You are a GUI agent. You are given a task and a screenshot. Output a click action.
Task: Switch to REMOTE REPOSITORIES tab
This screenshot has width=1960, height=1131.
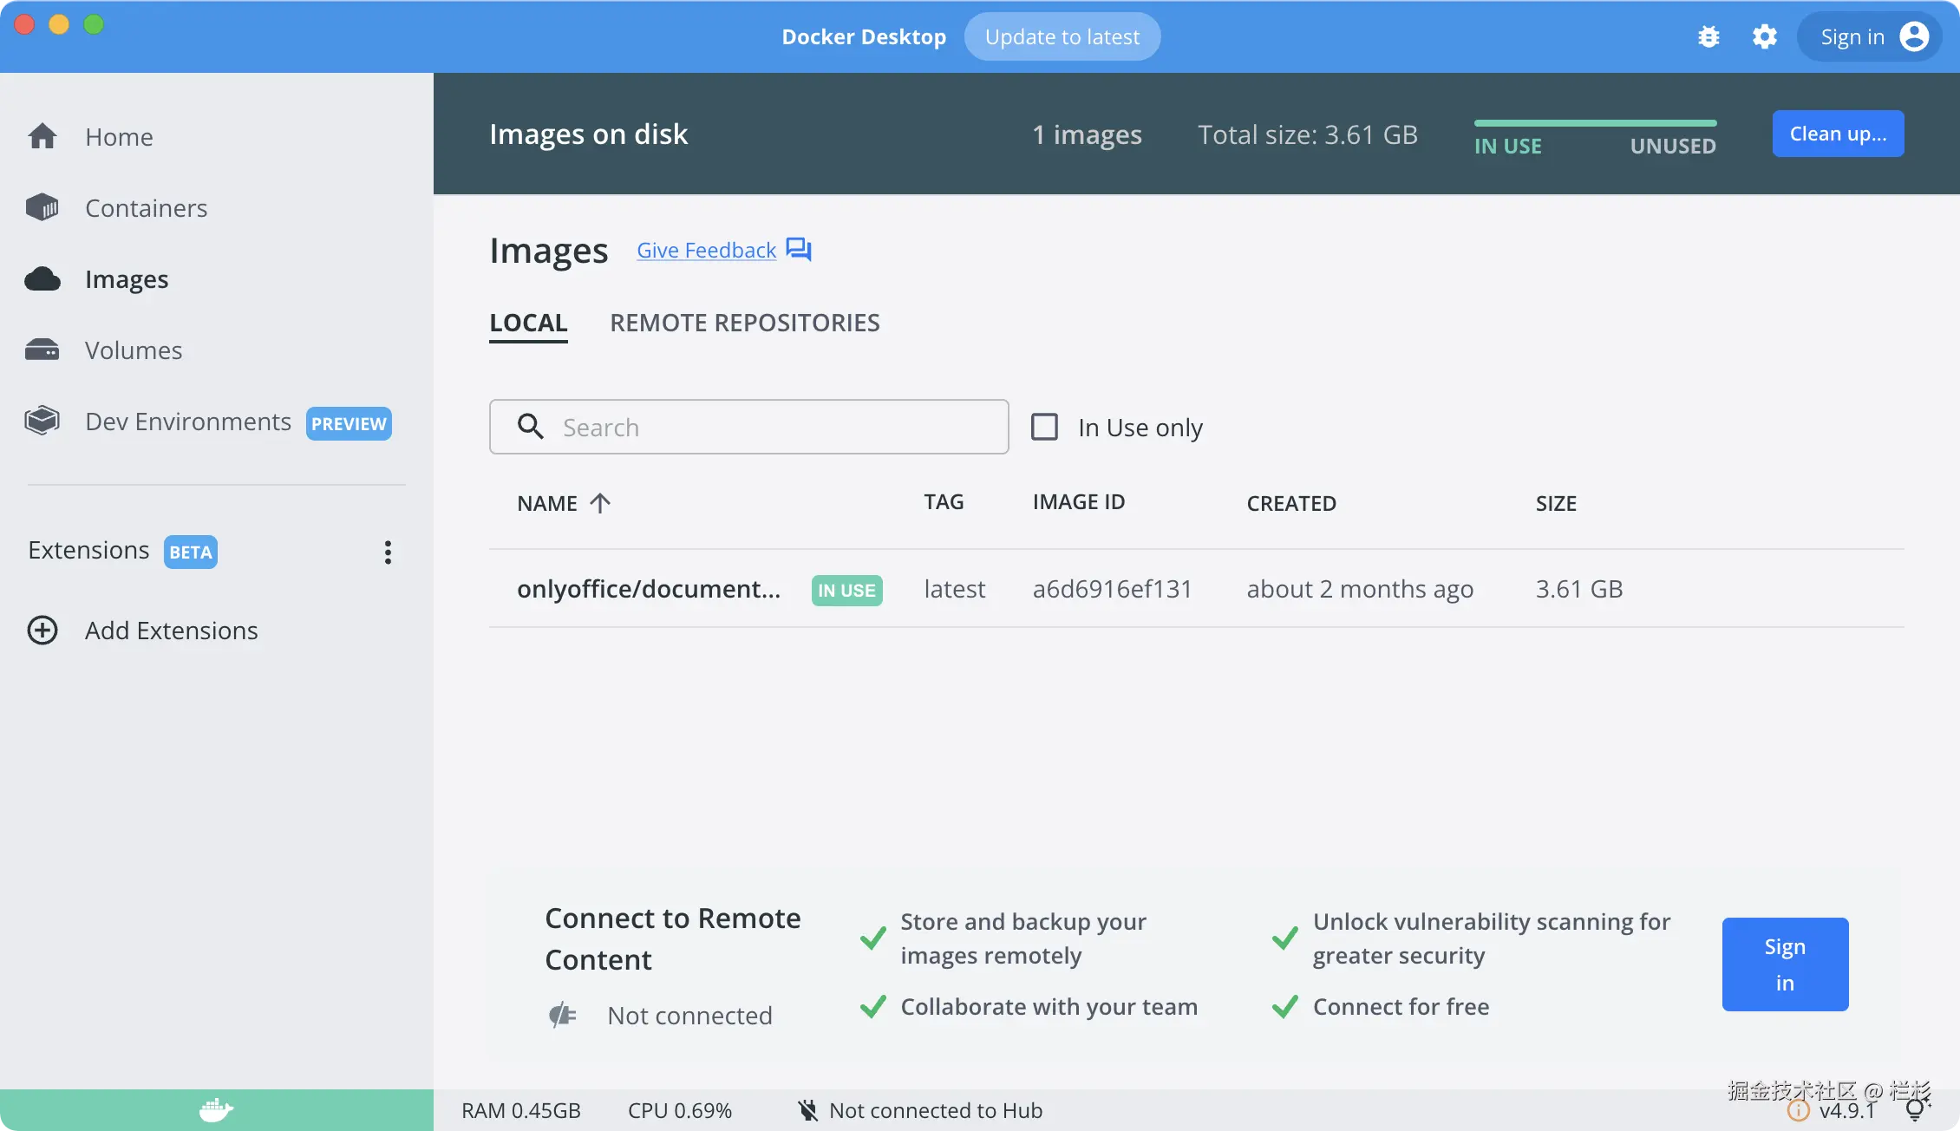[x=744, y=323]
